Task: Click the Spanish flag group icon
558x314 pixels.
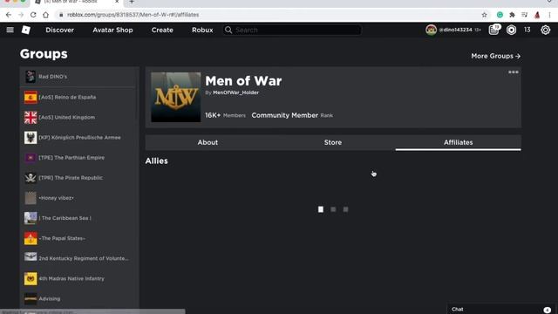Action: coord(31,97)
